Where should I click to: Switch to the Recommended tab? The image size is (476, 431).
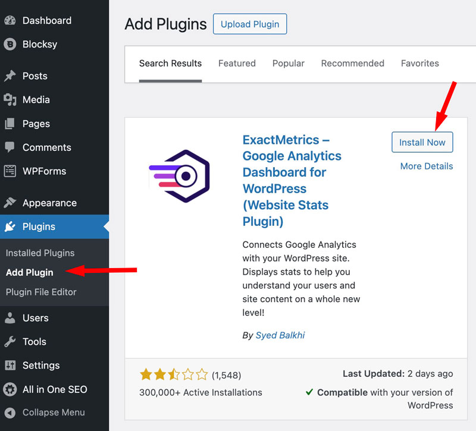click(x=352, y=63)
